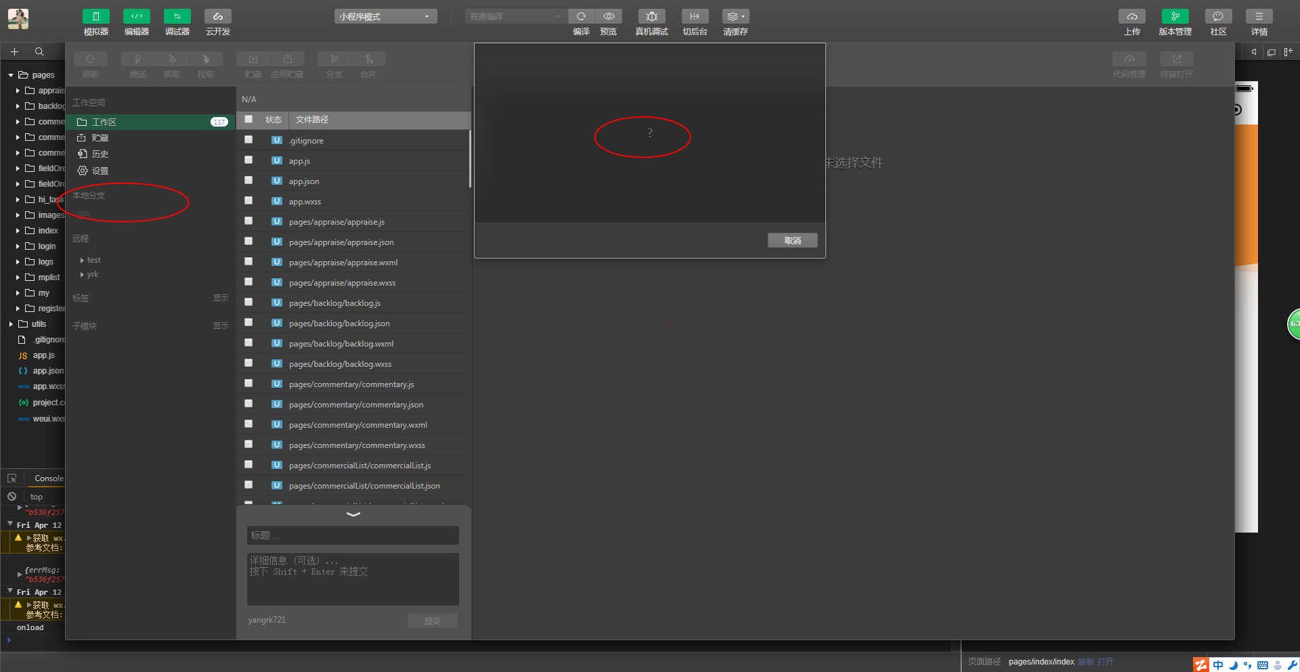The width and height of the screenshot is (1300, 672).
Task: Open the 普通编译 compile mode dropdown
Action: point(515,16)
